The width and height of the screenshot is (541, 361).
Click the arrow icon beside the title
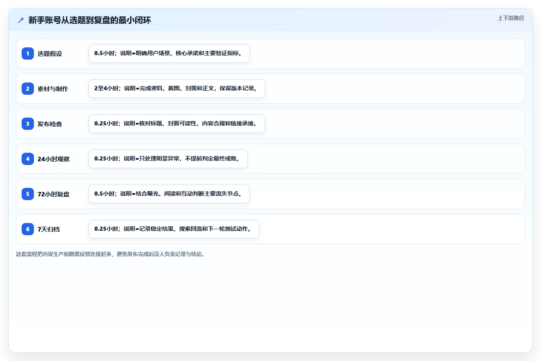pyautogui.click(x=21, y=20)
